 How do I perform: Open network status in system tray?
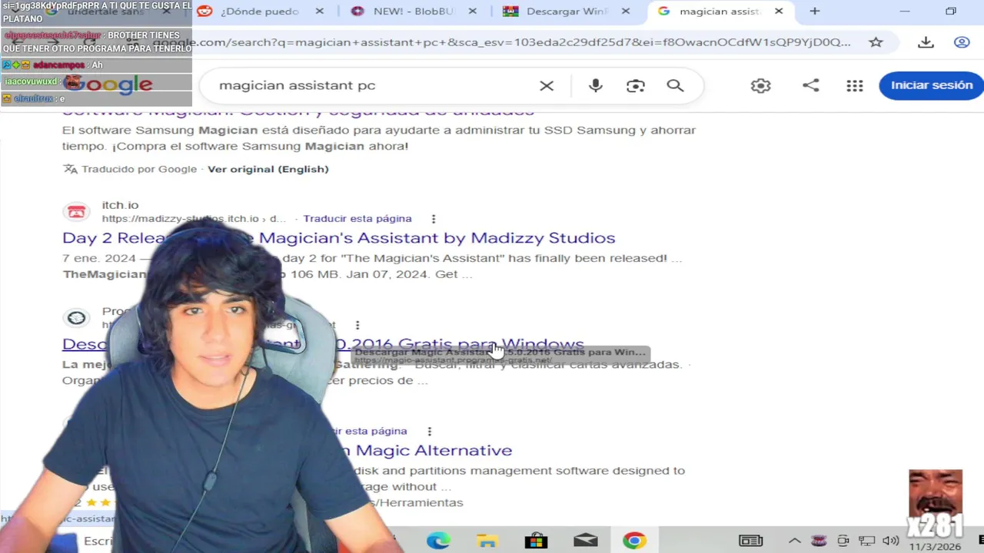point(867,541)
